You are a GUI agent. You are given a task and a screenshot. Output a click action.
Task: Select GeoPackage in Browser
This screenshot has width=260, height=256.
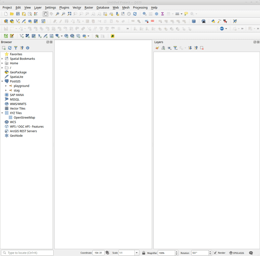click(18, 72)
